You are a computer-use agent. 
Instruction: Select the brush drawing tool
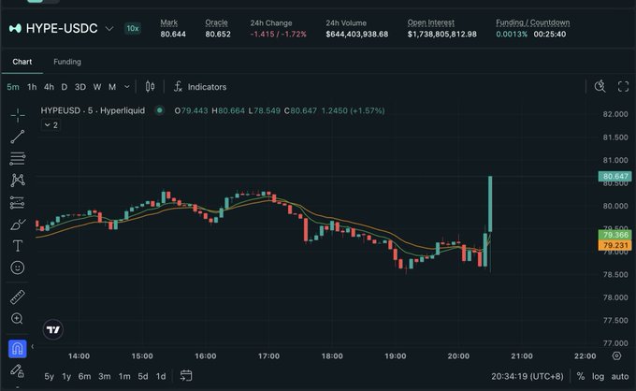tap(18, 224)
